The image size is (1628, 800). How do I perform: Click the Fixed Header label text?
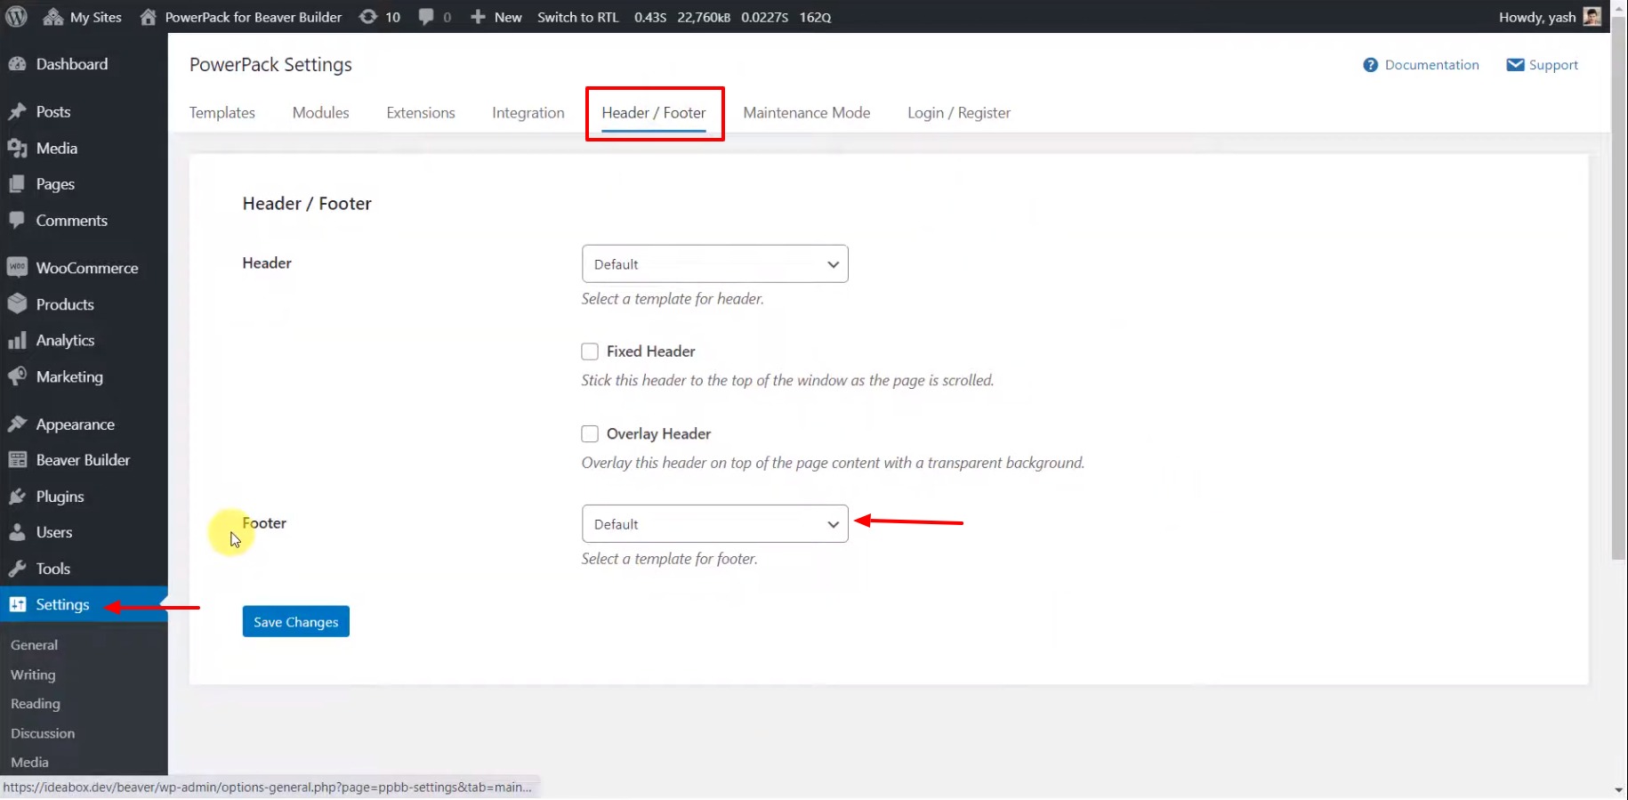coord(651,352)
